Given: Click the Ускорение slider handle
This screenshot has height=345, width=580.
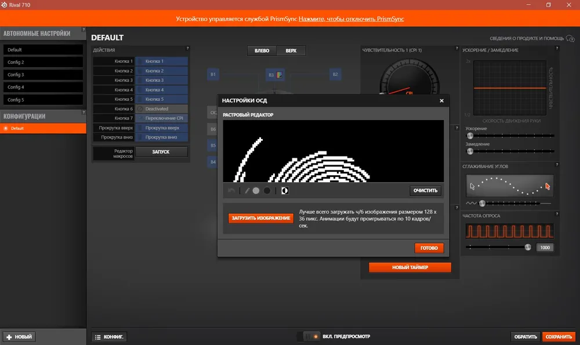Looking at the screenshot, I should click(470, 136).
